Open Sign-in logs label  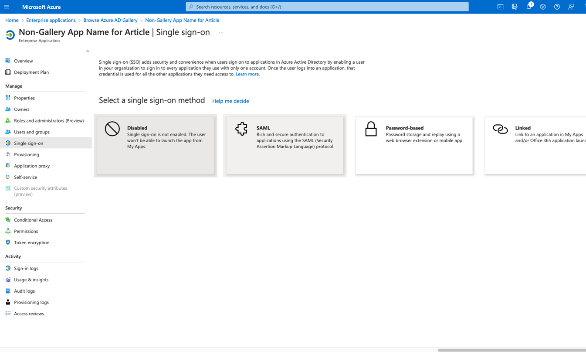(x=26, y=268)
